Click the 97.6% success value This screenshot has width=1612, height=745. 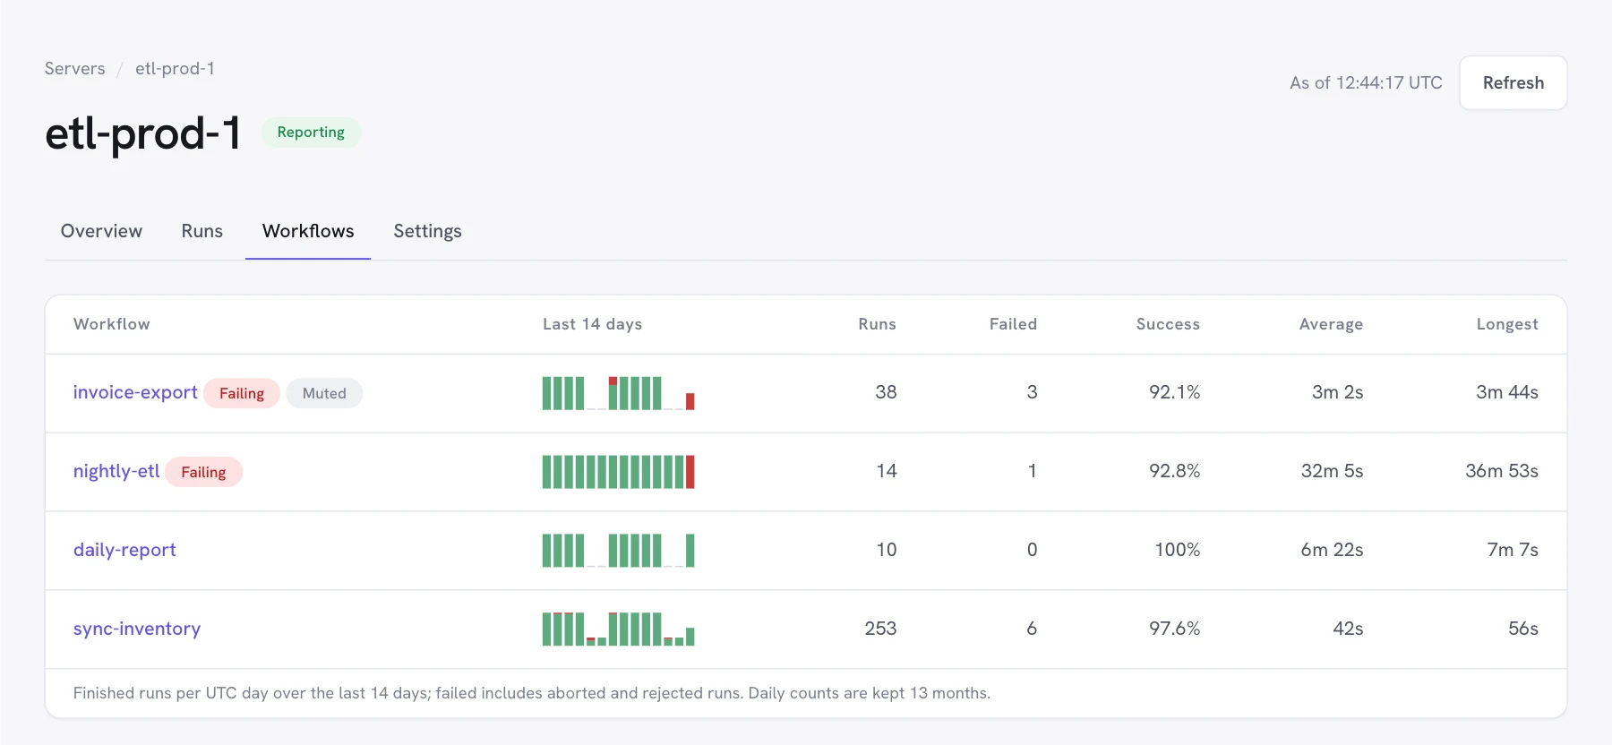[x=1174, y=629]
